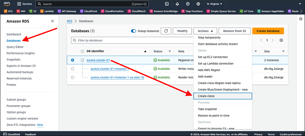
Task: Open IoT Core shortcut
Action: pyautogui.click(x=246, y=11)
